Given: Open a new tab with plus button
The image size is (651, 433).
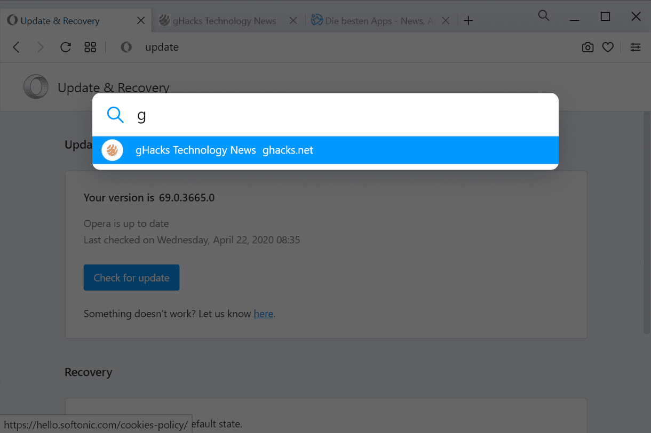Looking at the screenshot, I should (x=468, y=21).
